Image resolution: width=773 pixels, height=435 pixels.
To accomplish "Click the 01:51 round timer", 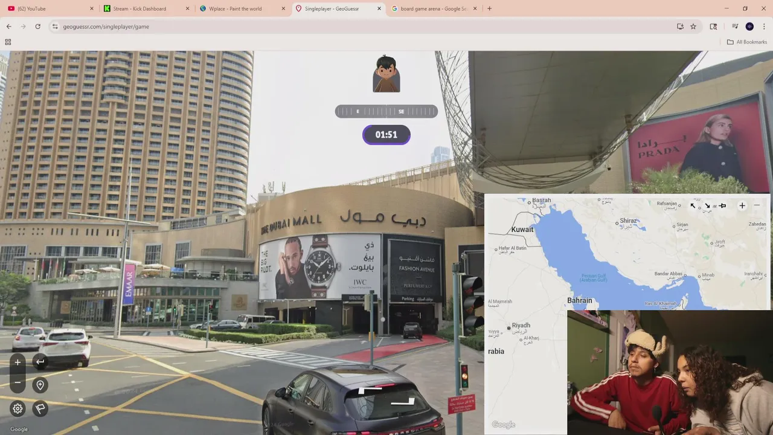I will point(386,135).
